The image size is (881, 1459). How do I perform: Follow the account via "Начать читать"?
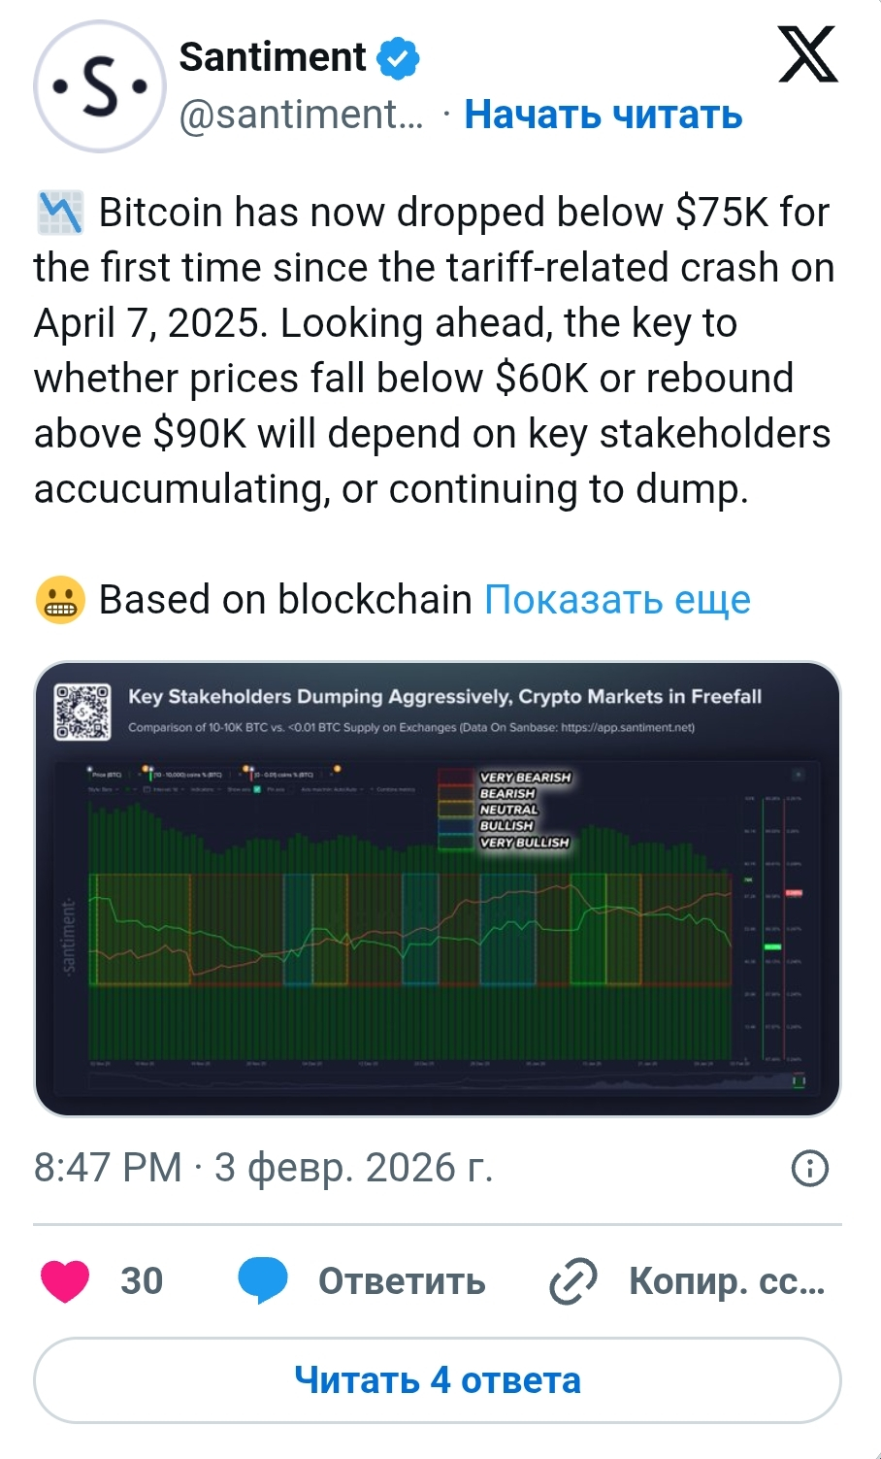[603, 115]
